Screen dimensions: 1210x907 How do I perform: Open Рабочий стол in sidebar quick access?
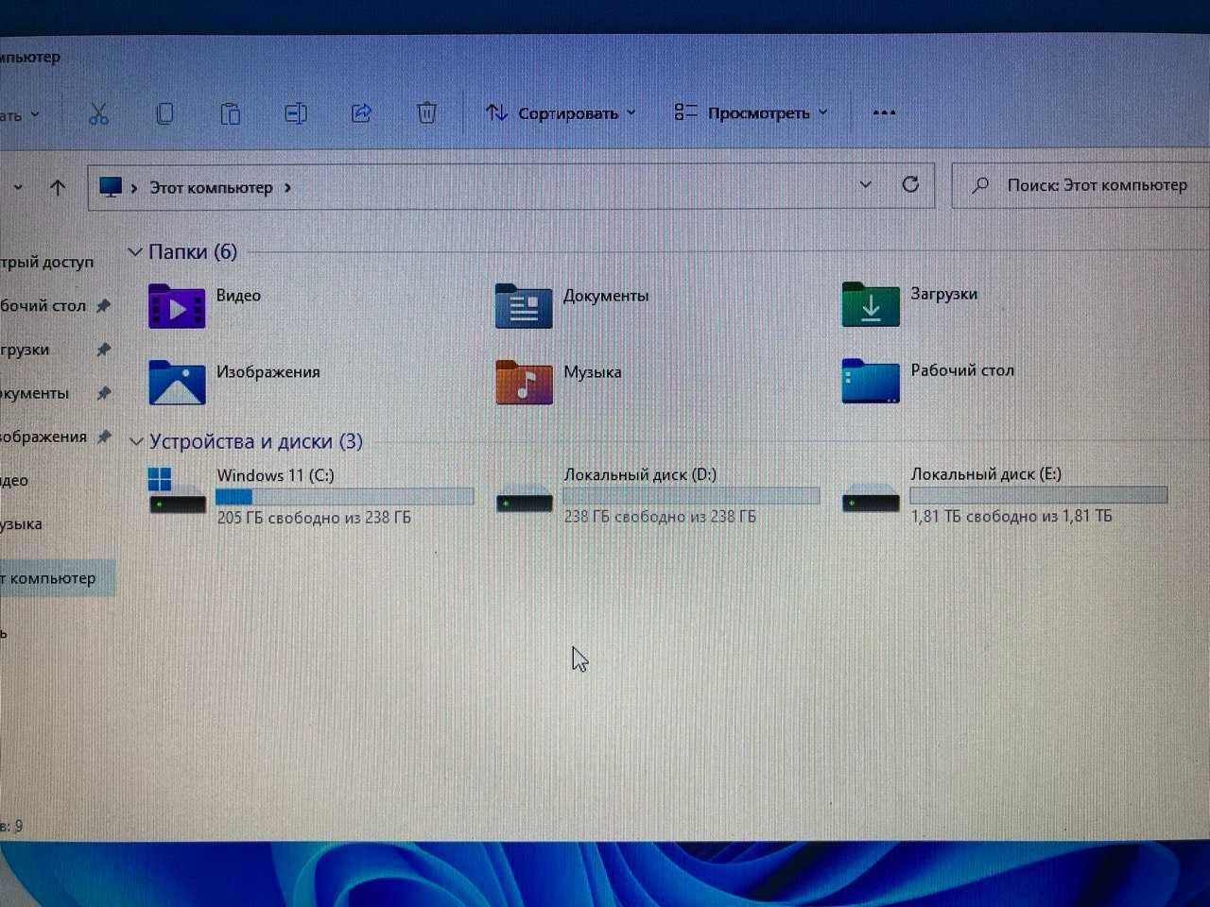(43, 306)
